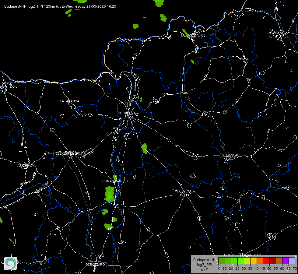Click the logZ_PPI text in the legend

click(204, 265)
